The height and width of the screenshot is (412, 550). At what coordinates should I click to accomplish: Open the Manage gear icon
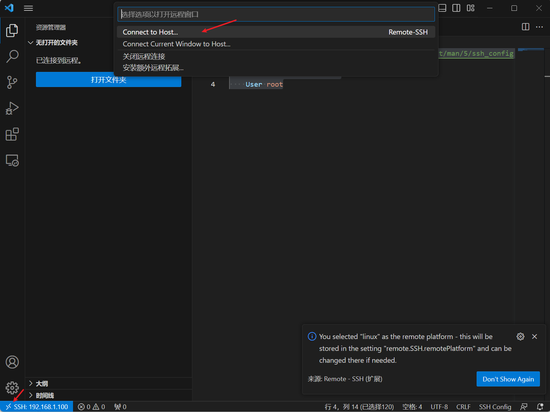click(x=12, y=388)
